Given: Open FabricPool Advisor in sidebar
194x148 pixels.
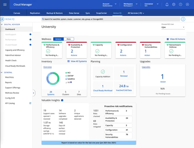Looking at the screenshot, I should [x=13, y=55].
